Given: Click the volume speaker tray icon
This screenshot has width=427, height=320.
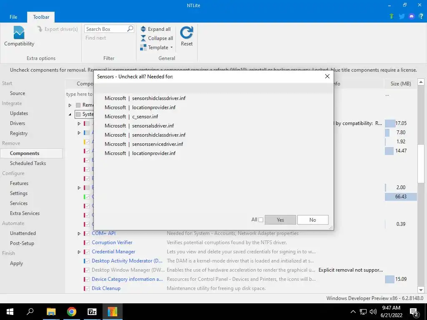Looking at the screenshot, I should 373,312.
